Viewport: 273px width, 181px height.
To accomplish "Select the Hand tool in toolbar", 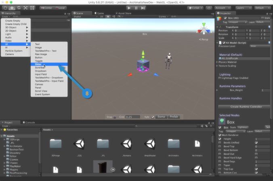I will (x=5, y=8).
